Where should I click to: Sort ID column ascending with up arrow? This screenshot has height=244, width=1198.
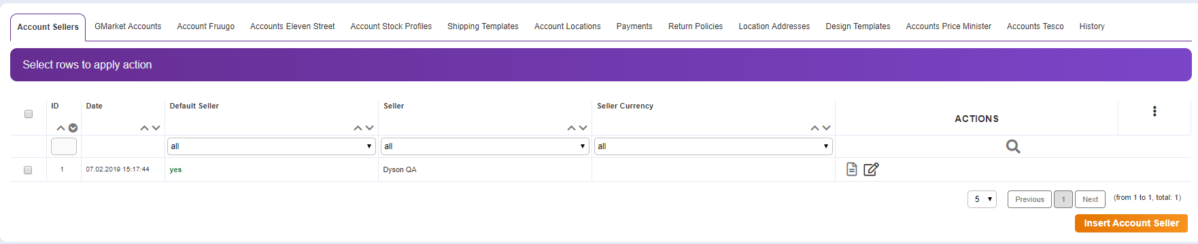point(61,128)
